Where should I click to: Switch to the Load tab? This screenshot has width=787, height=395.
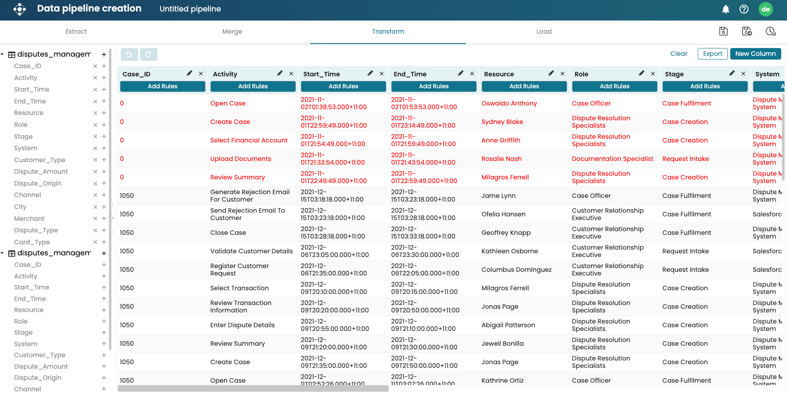[544, 32]
